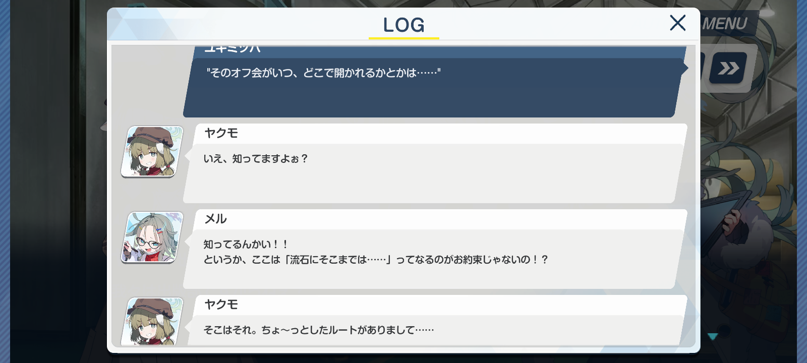Screen dimensions: 807x363
Task: Click the double-arrow skip icon
Action: [728, 68]
